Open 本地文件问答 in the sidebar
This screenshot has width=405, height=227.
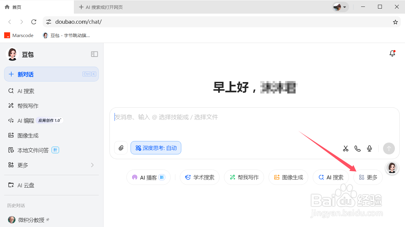tap(51, 150)
